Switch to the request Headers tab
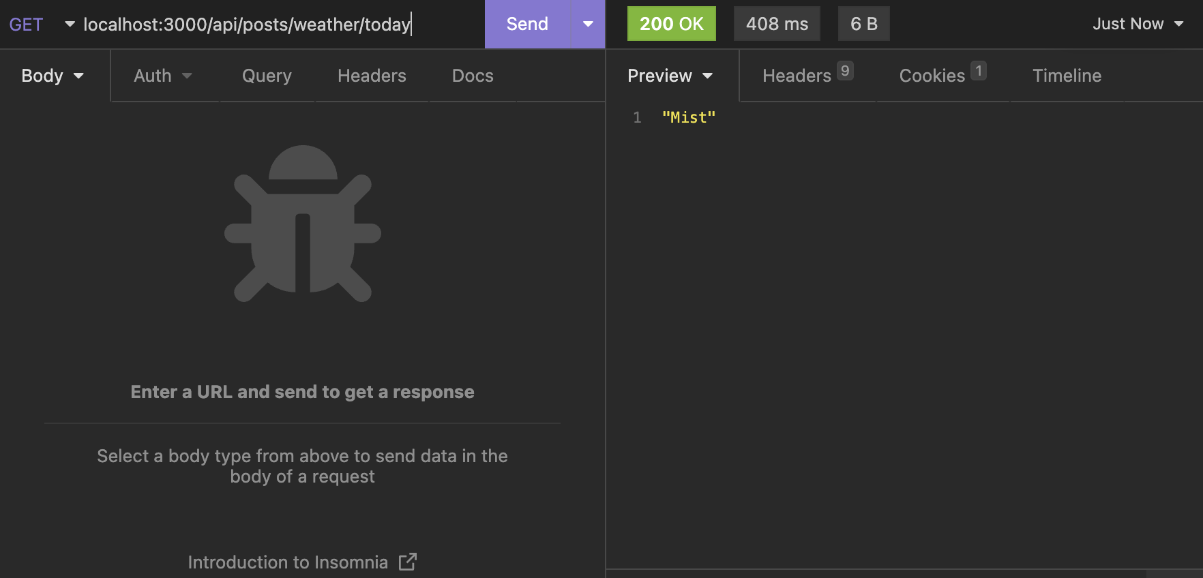Viewport: 1203px width, 578px height. [x=372, y=76]
